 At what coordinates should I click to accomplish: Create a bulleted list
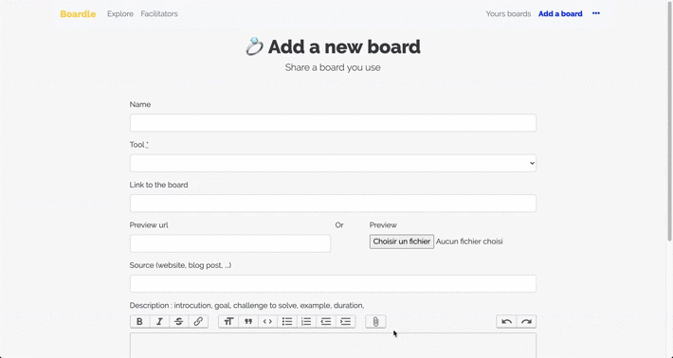(x=287, y=322)
